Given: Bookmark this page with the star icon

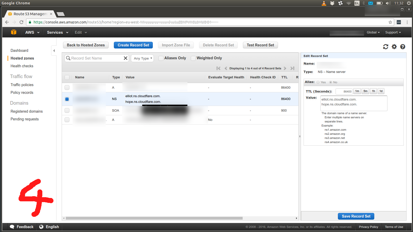Looking at the screenshot, I should (x=390, y=22).
